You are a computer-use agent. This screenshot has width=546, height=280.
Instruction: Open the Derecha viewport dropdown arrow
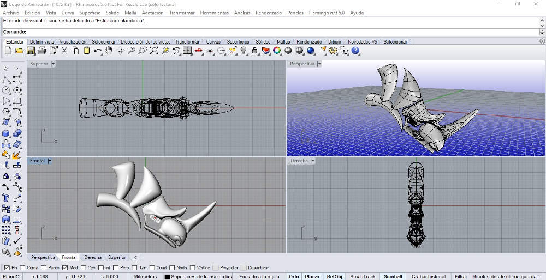[x=313, y=161]
